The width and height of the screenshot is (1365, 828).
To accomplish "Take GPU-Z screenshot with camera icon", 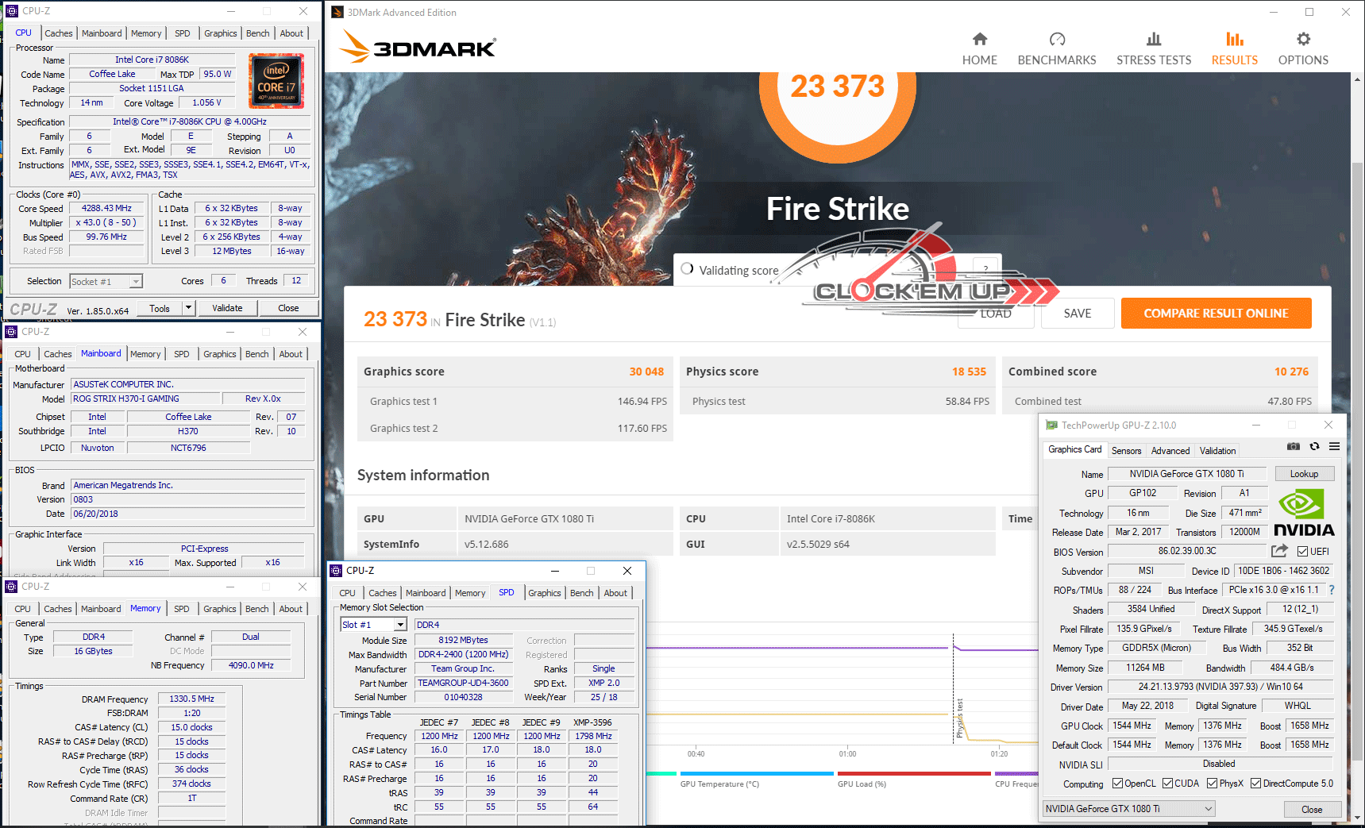I will click(1294, 447).
